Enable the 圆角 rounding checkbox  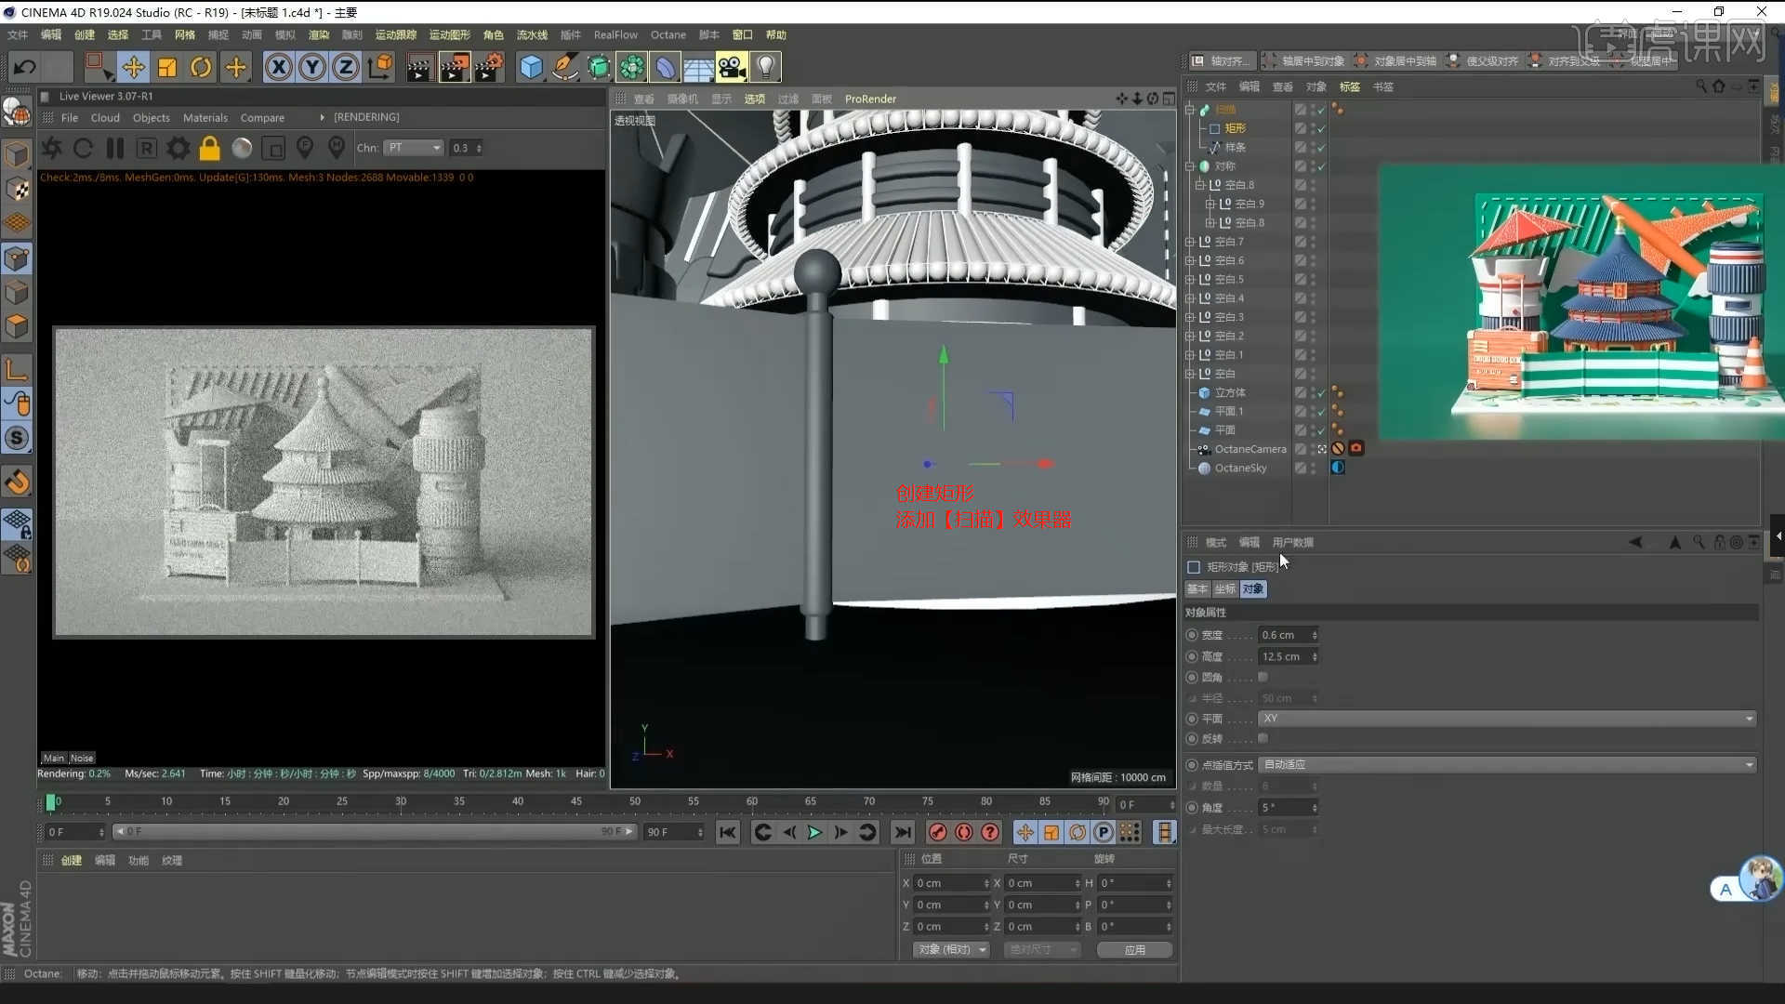1263,677
